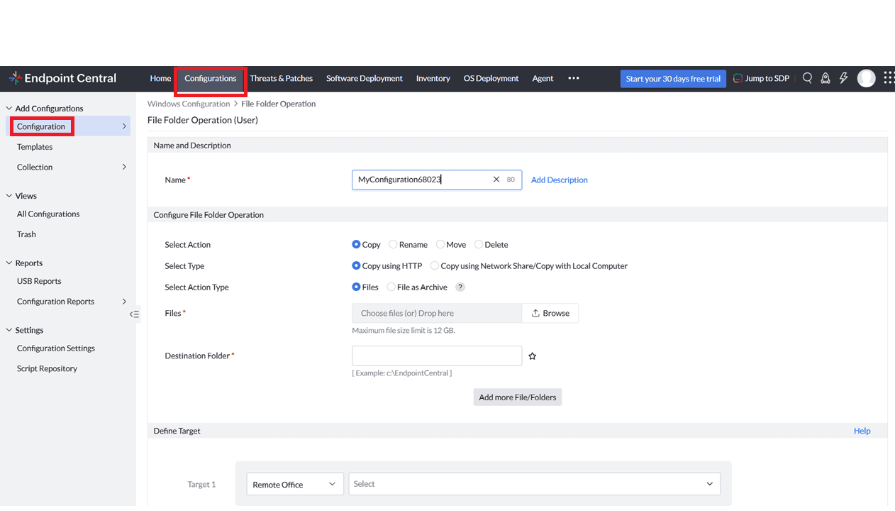The image size is (895, 511).
Task: Select the Delete radio button
Action: click(479, 244)
